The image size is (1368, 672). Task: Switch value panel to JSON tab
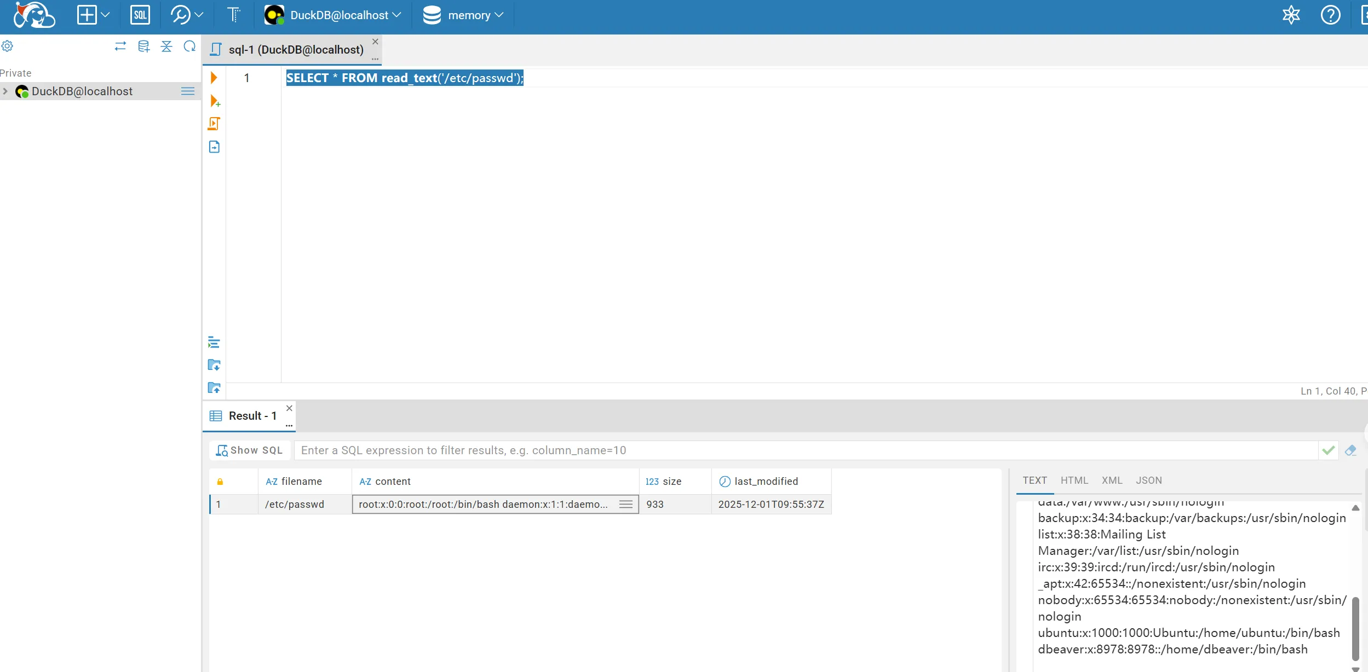click(x=1148, y=480)
